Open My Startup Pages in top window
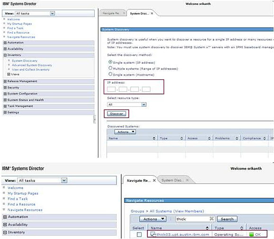The image size is (274, 239). click(19, 24)
